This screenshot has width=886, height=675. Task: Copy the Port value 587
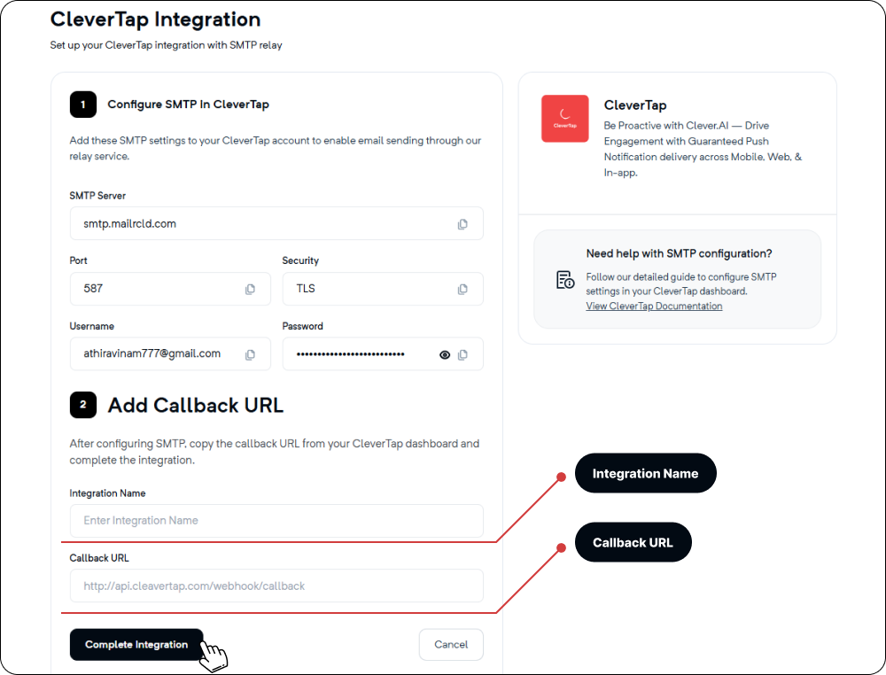[250, 289]
